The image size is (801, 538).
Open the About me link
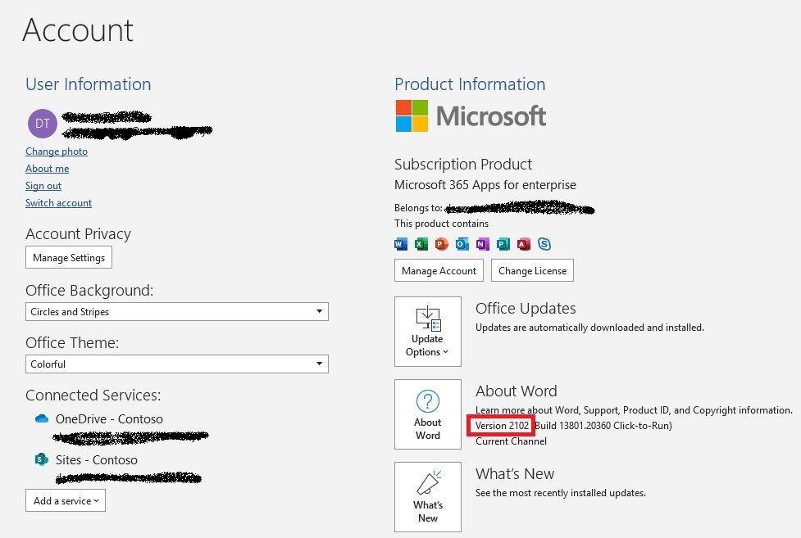[47, 169]
